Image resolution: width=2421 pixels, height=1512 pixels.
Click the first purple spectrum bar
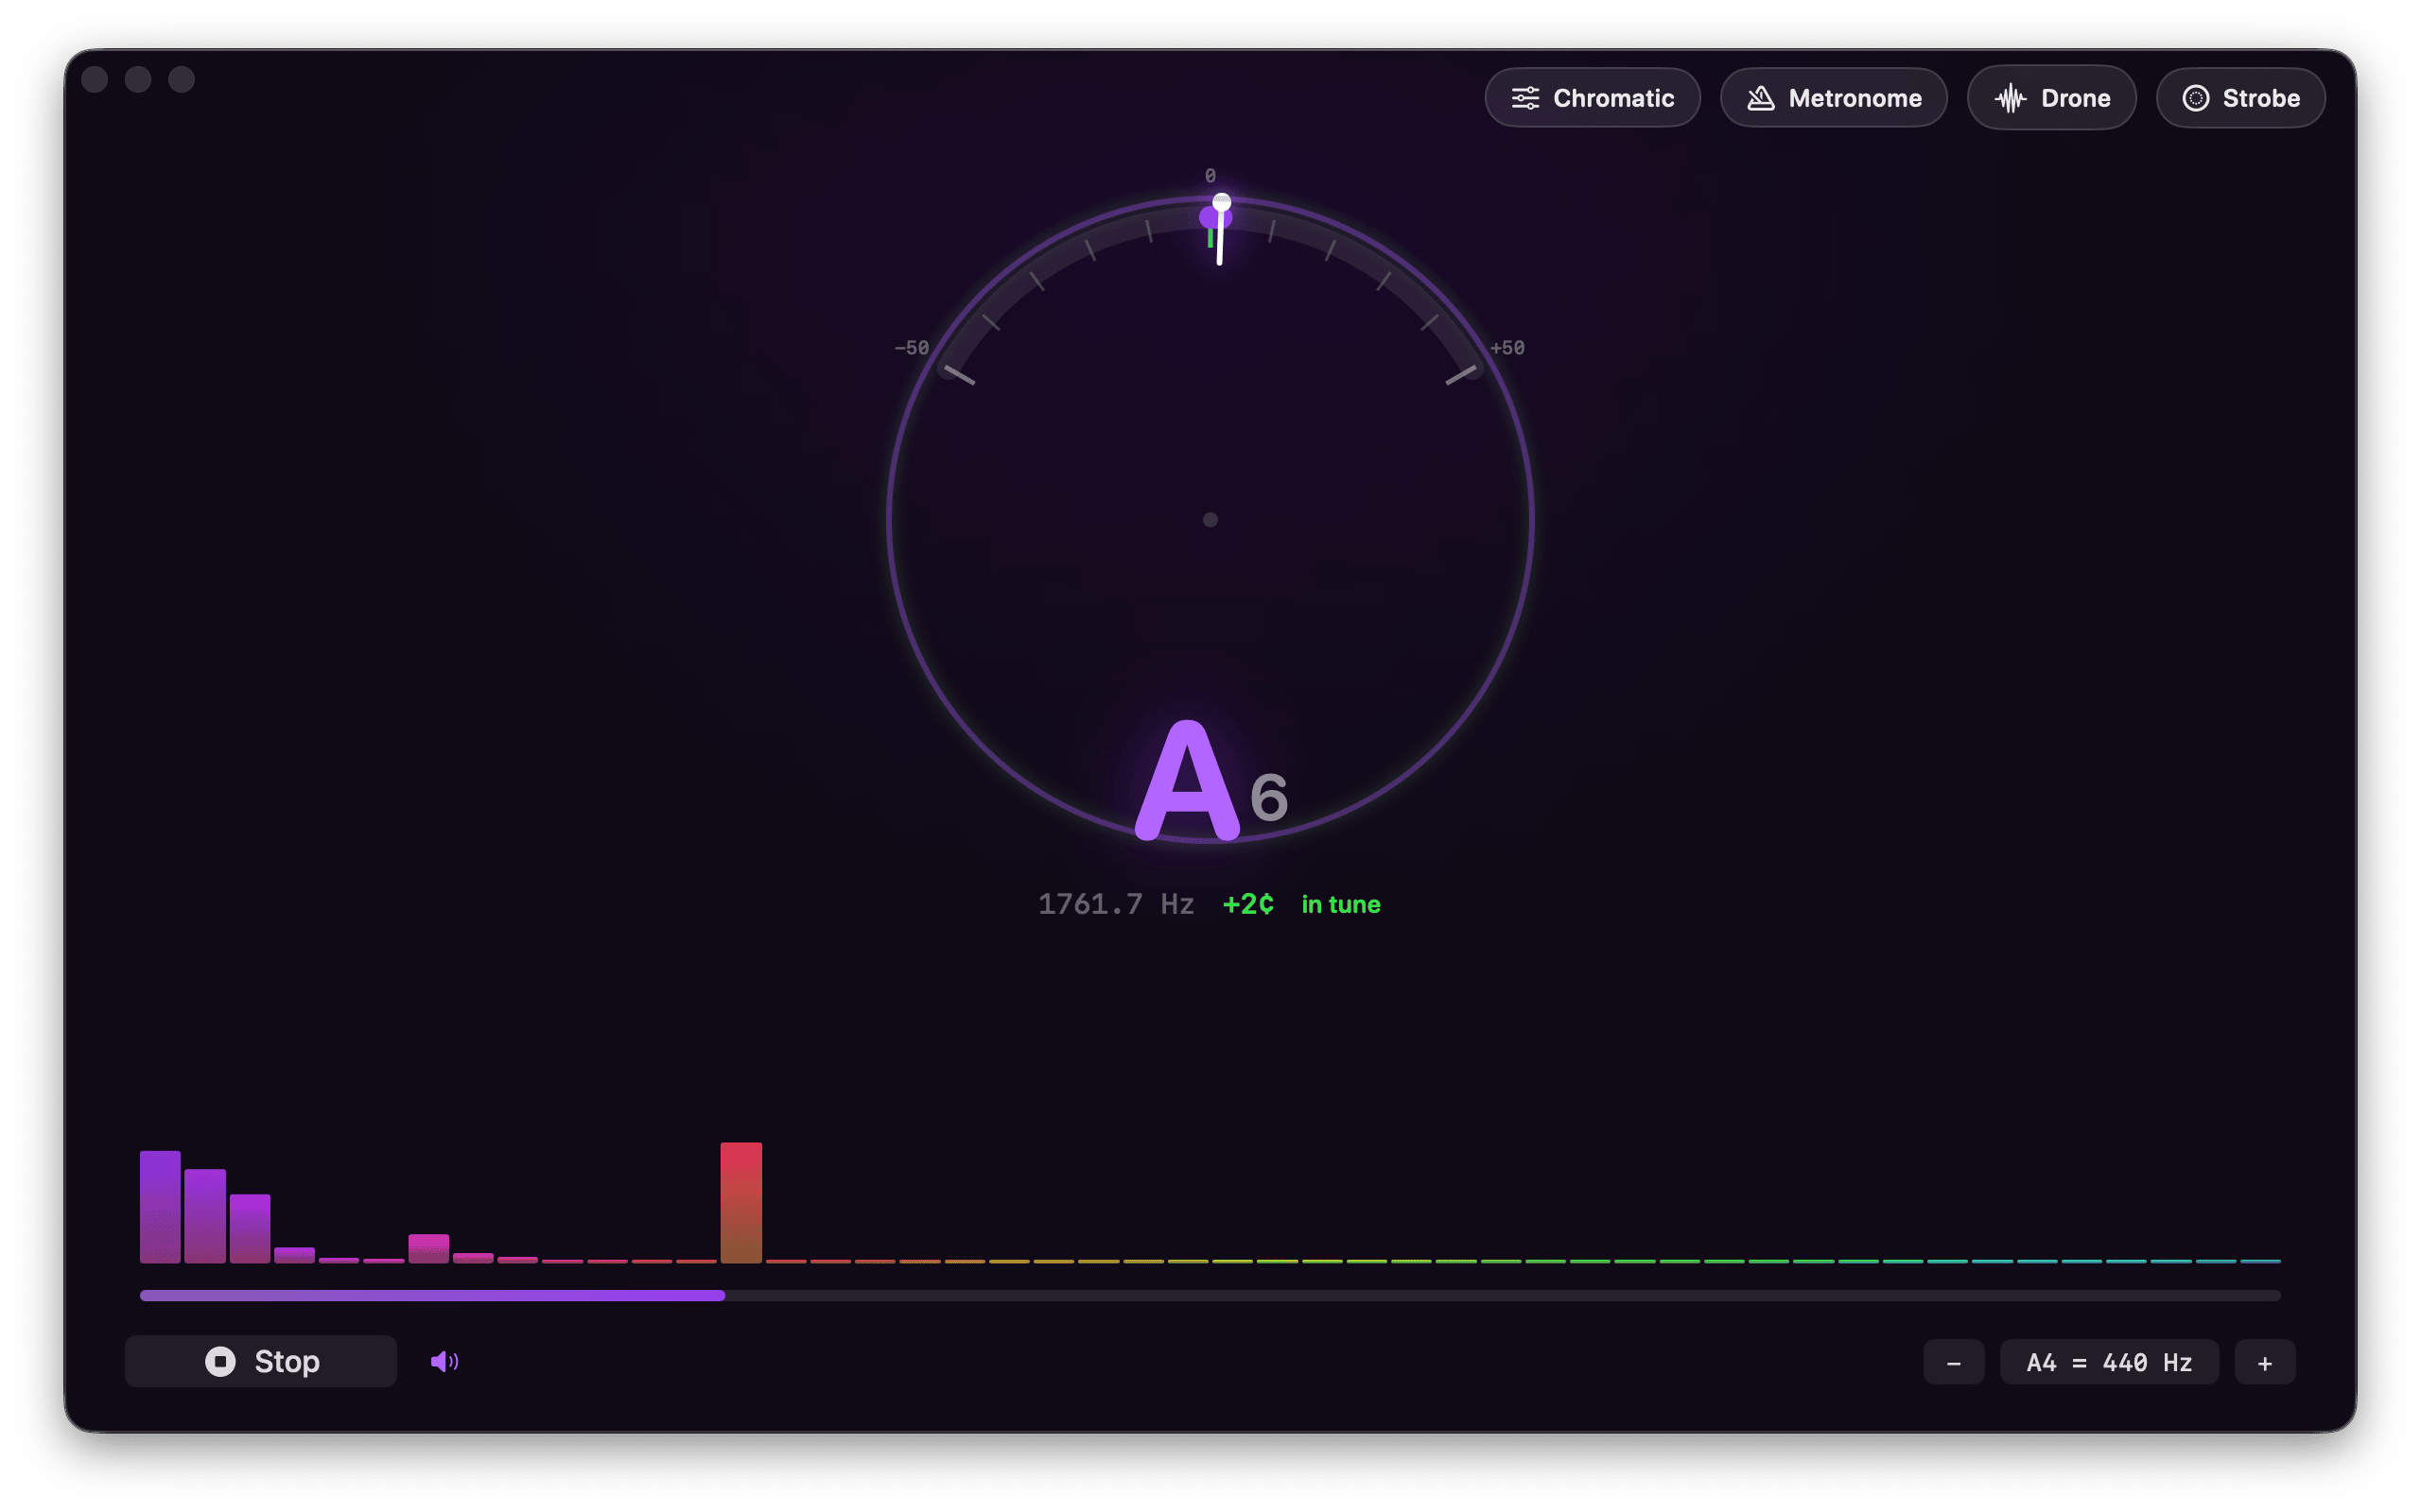coord(160,1207)
